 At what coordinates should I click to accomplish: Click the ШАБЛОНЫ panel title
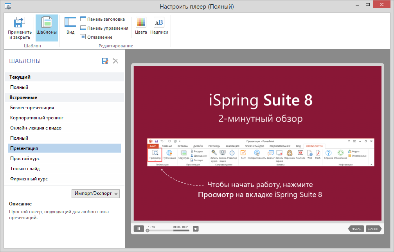click(25, 61)
